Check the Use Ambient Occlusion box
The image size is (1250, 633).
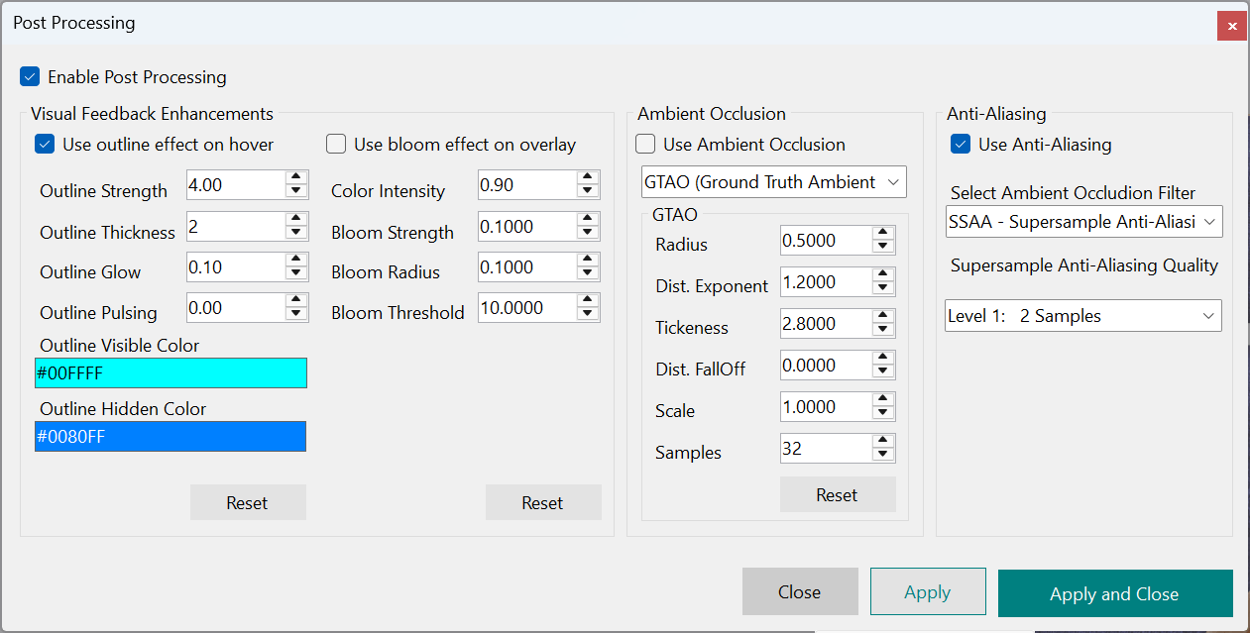pyautogui.click(x=645, y=144)
